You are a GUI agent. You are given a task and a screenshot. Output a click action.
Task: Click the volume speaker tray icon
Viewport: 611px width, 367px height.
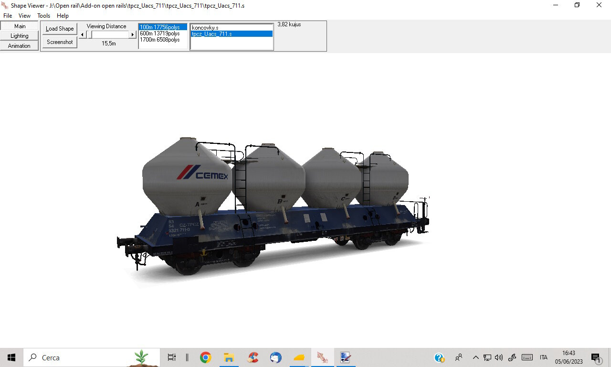coord(499,357)
